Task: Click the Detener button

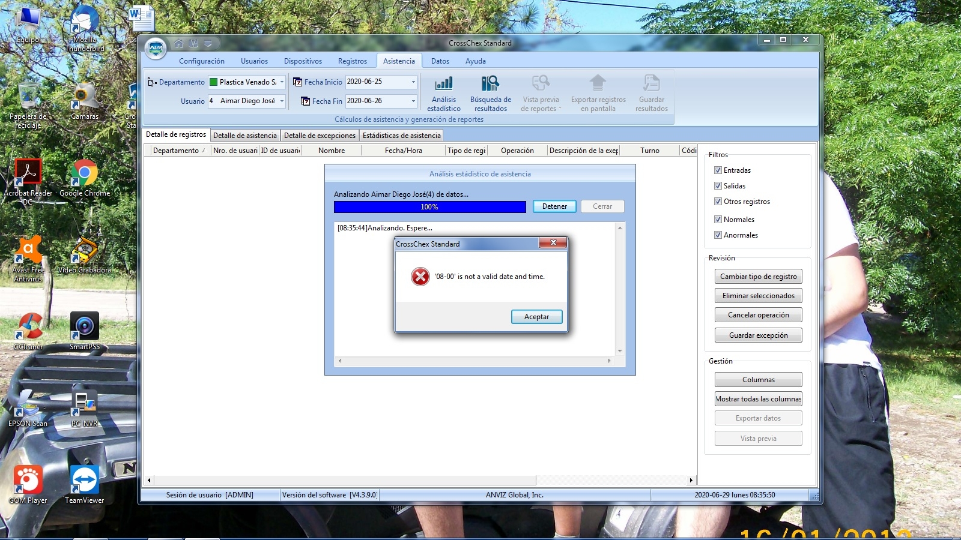Action: coord(555,206)
